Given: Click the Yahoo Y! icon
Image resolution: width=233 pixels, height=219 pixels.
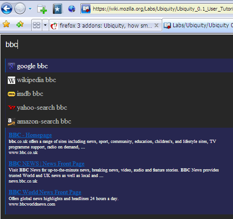Looking at the screenshot, I should (11, 107).
